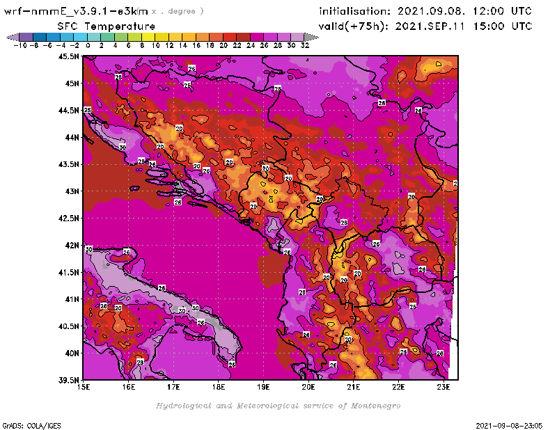The width and height of the screenshot is (557, 430).
Task: Select the 22E longitude label
Action: point(398,387)
